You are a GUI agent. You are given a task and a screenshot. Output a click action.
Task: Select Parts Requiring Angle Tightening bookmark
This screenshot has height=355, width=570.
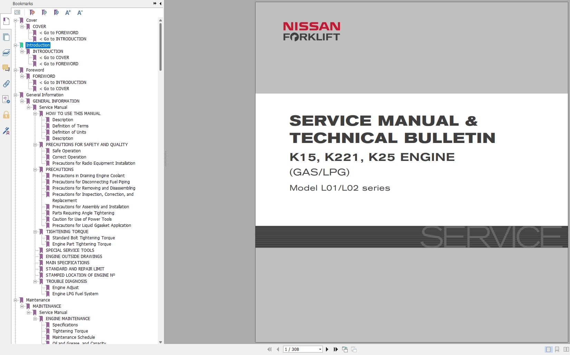point(83,213)
